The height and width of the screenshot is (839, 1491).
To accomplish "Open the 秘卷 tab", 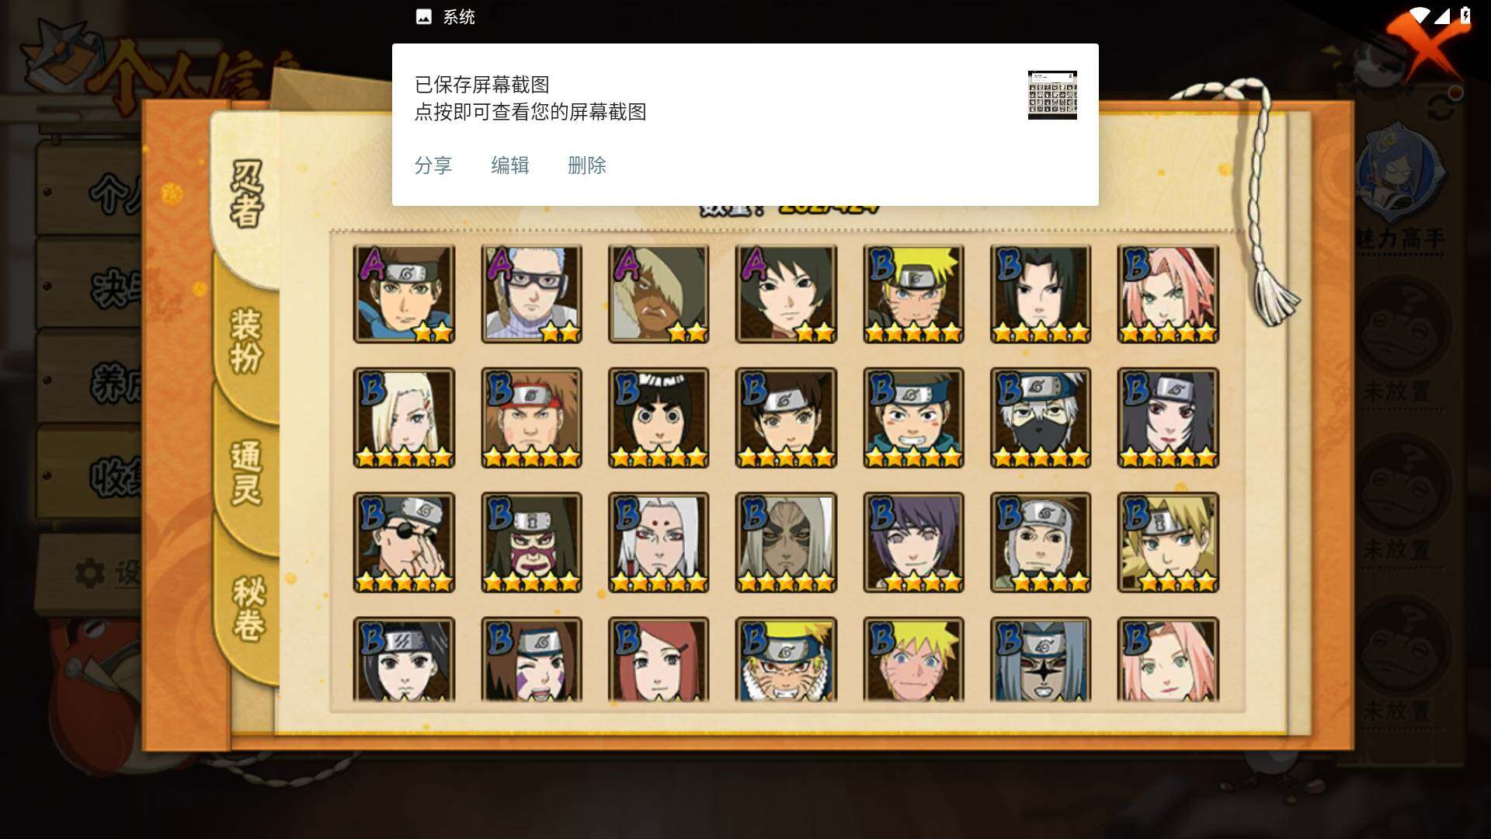I will pos(248,608).
